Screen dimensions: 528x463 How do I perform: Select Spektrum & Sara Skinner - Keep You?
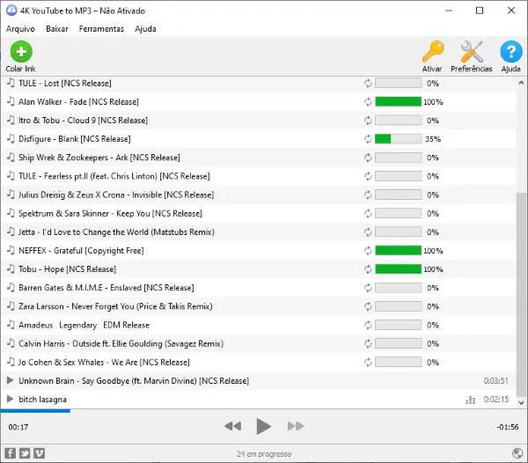(259, 213)
